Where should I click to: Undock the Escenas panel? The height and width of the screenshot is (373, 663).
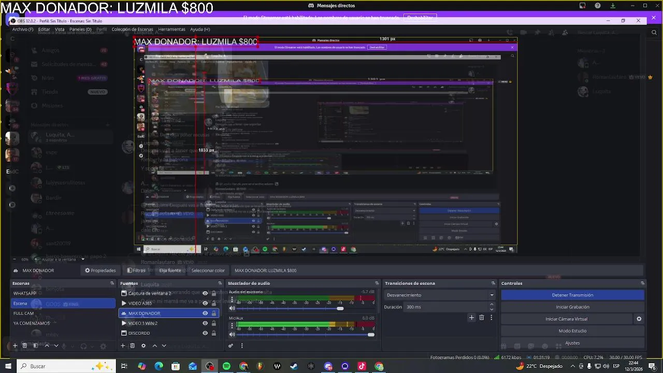coord(112,283)
